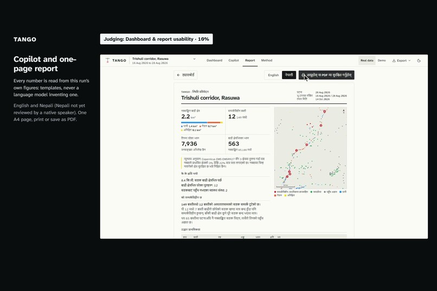
Task: Click the report title 'Trishuli corridor, Rasuwa'
Action: 210,98
